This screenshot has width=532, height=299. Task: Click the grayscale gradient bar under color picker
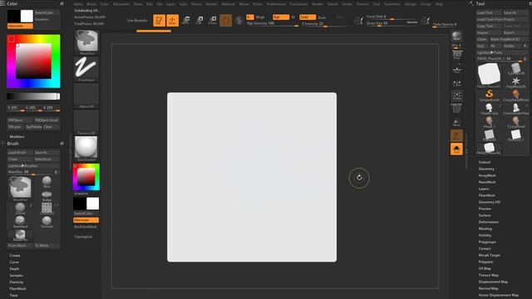pos(33,96)
